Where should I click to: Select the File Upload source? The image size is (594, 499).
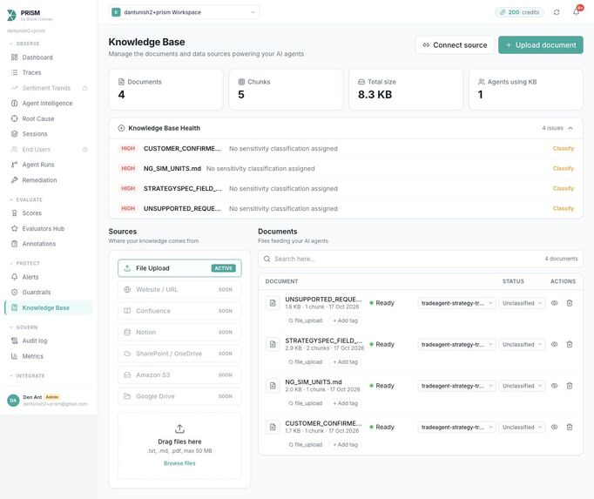(179, 268)
